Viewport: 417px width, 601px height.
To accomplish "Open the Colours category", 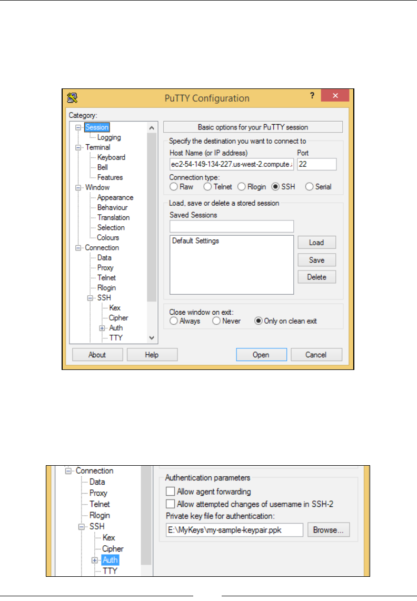I will [108, 238].
